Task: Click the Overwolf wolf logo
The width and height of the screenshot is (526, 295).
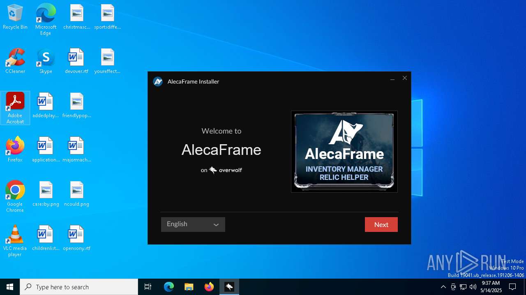Action: click(213, 170)
